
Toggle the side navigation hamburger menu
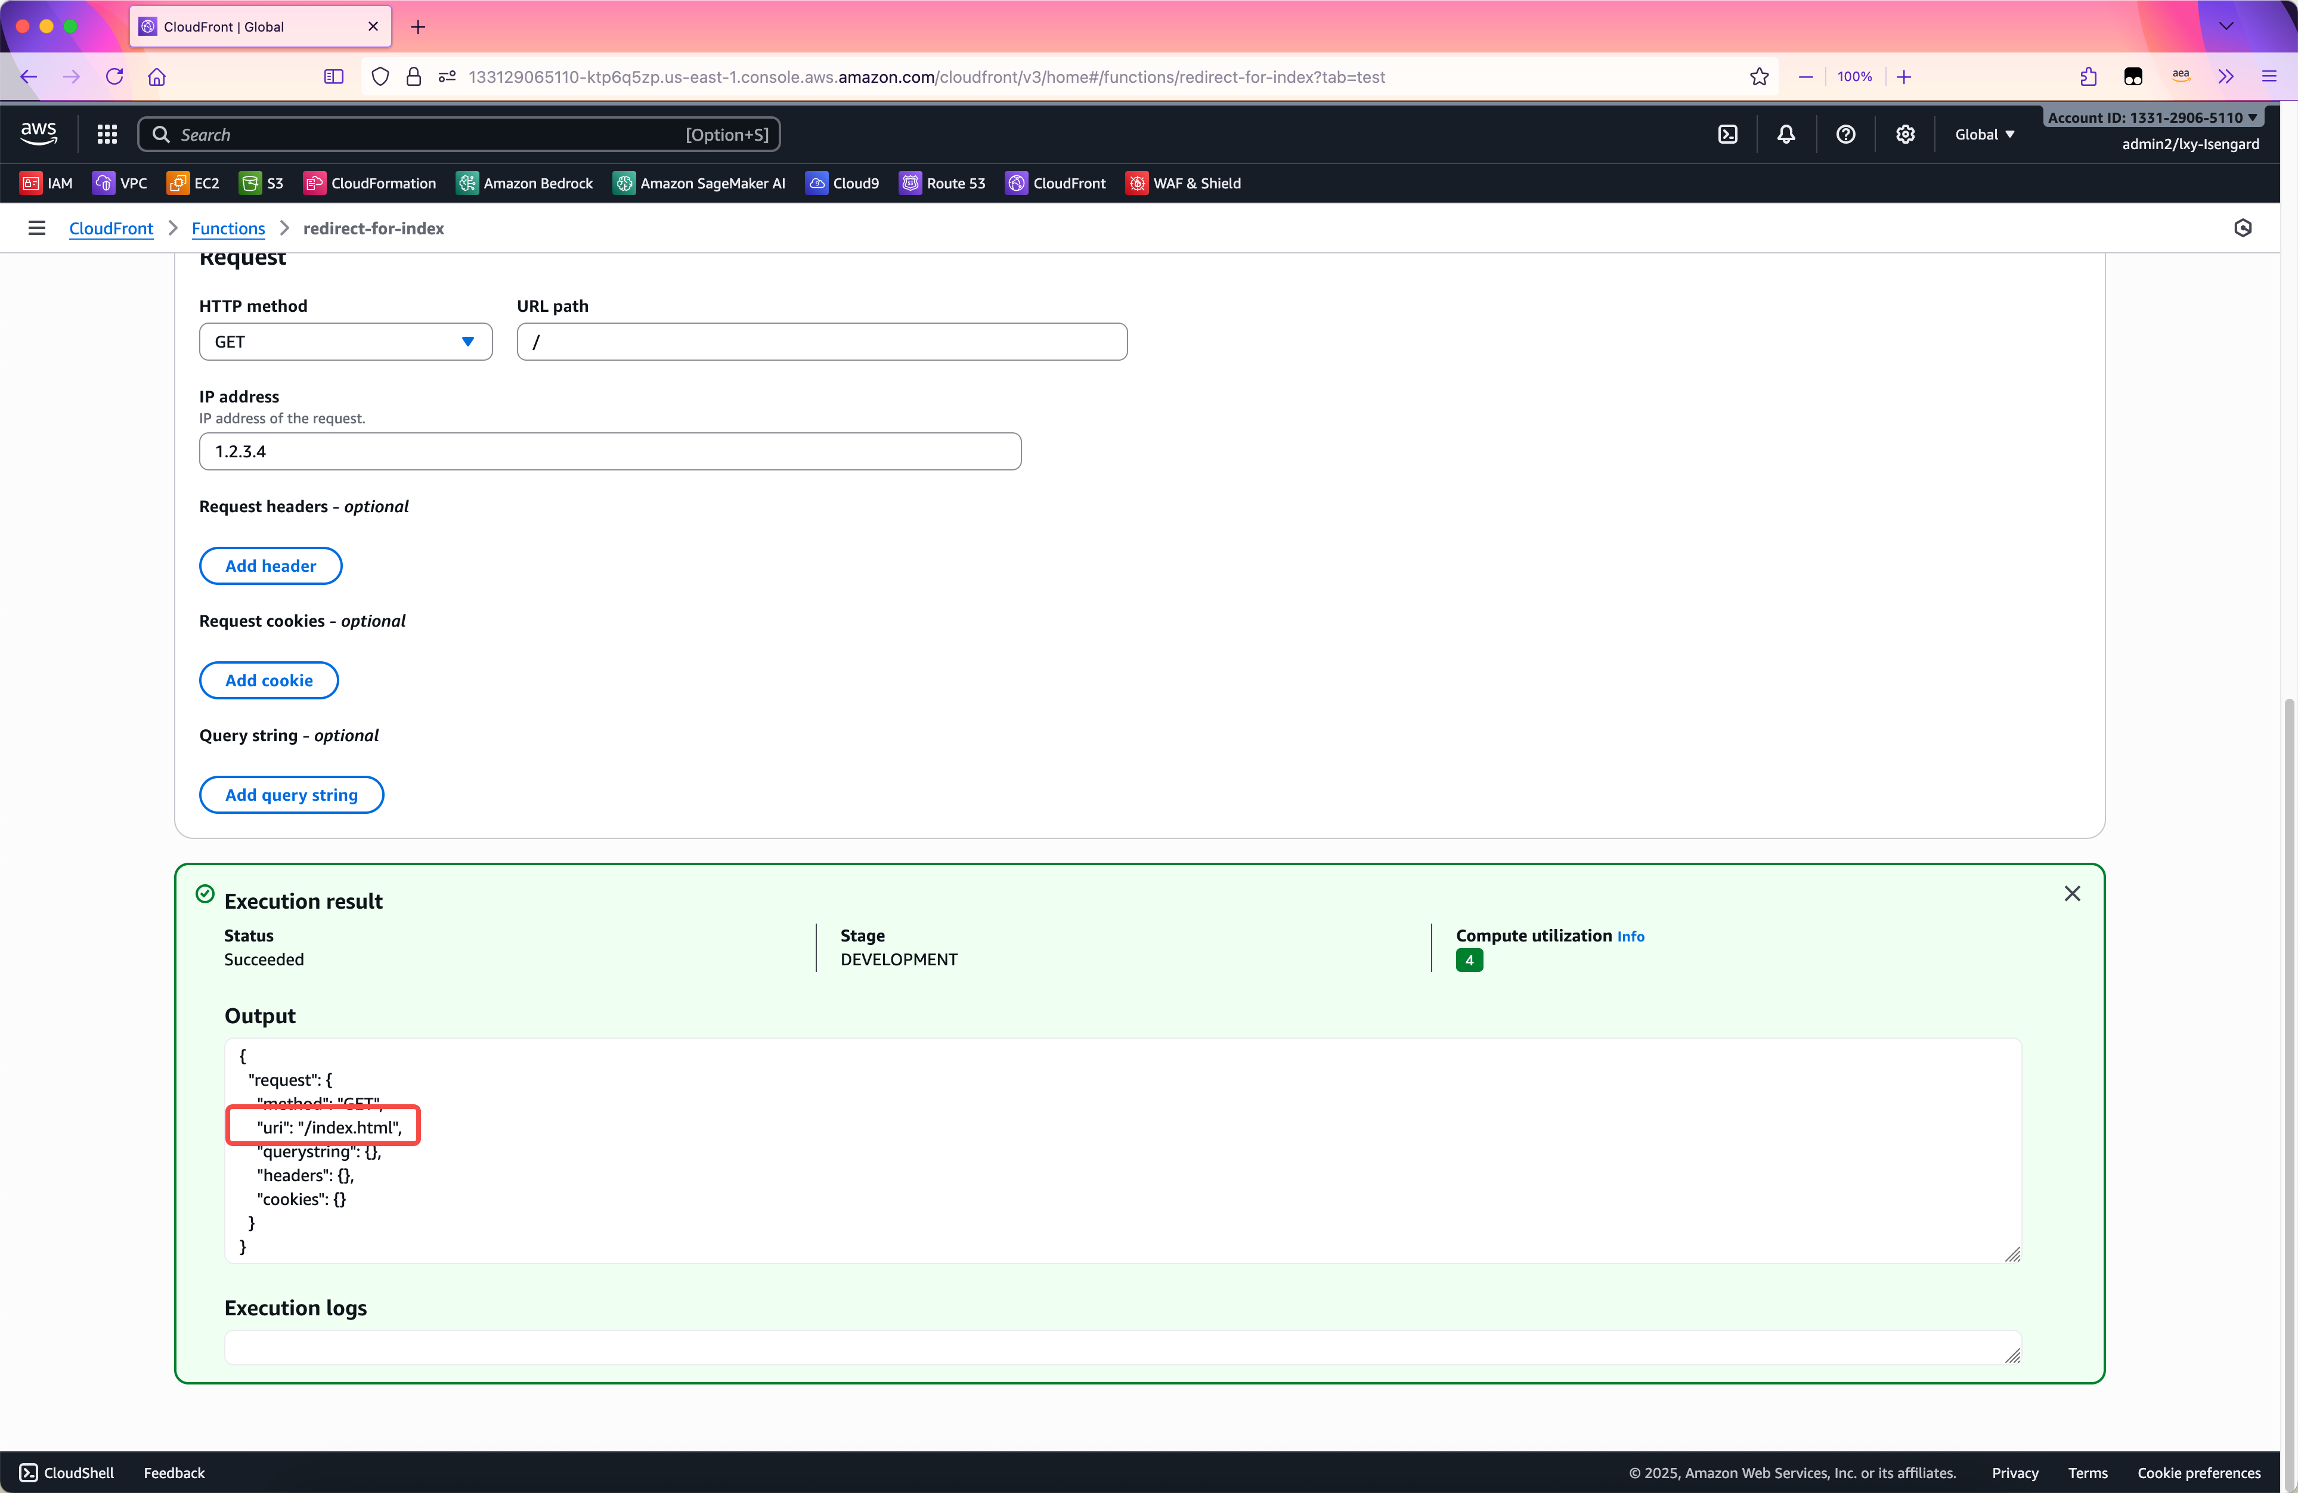[37, 228]
